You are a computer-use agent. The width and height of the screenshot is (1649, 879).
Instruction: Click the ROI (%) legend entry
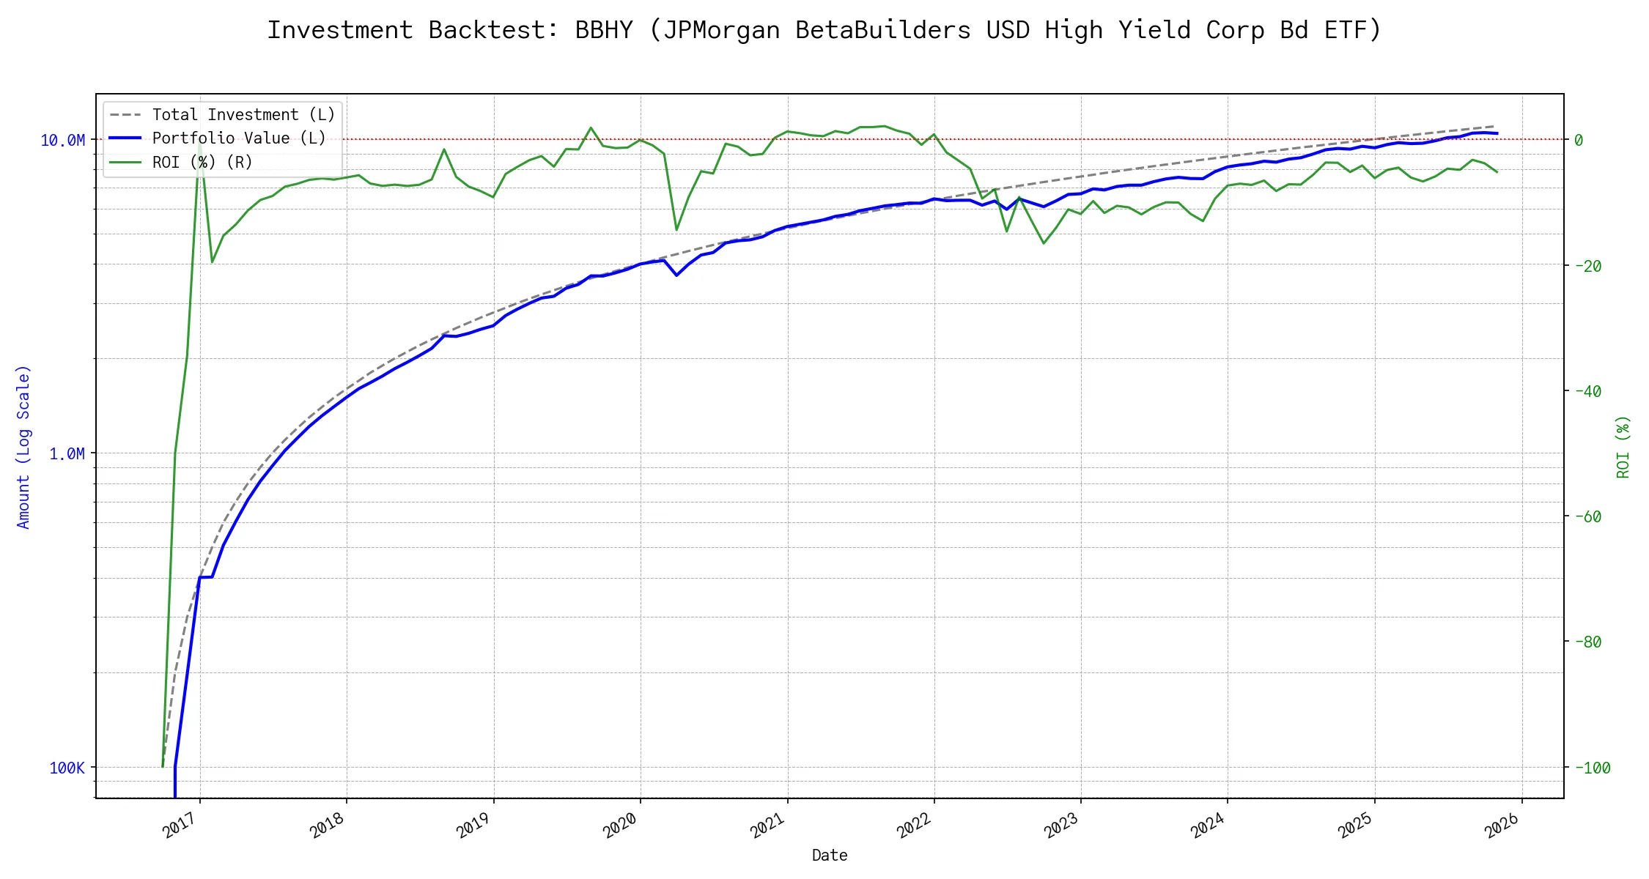(202, 162)
